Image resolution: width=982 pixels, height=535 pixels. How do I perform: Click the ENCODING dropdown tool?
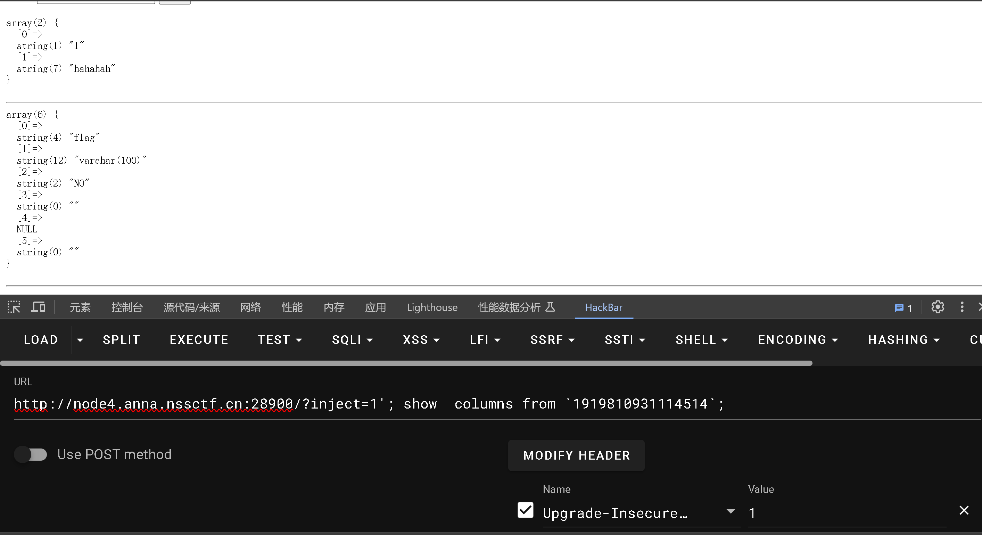click(x=798, y=340)
